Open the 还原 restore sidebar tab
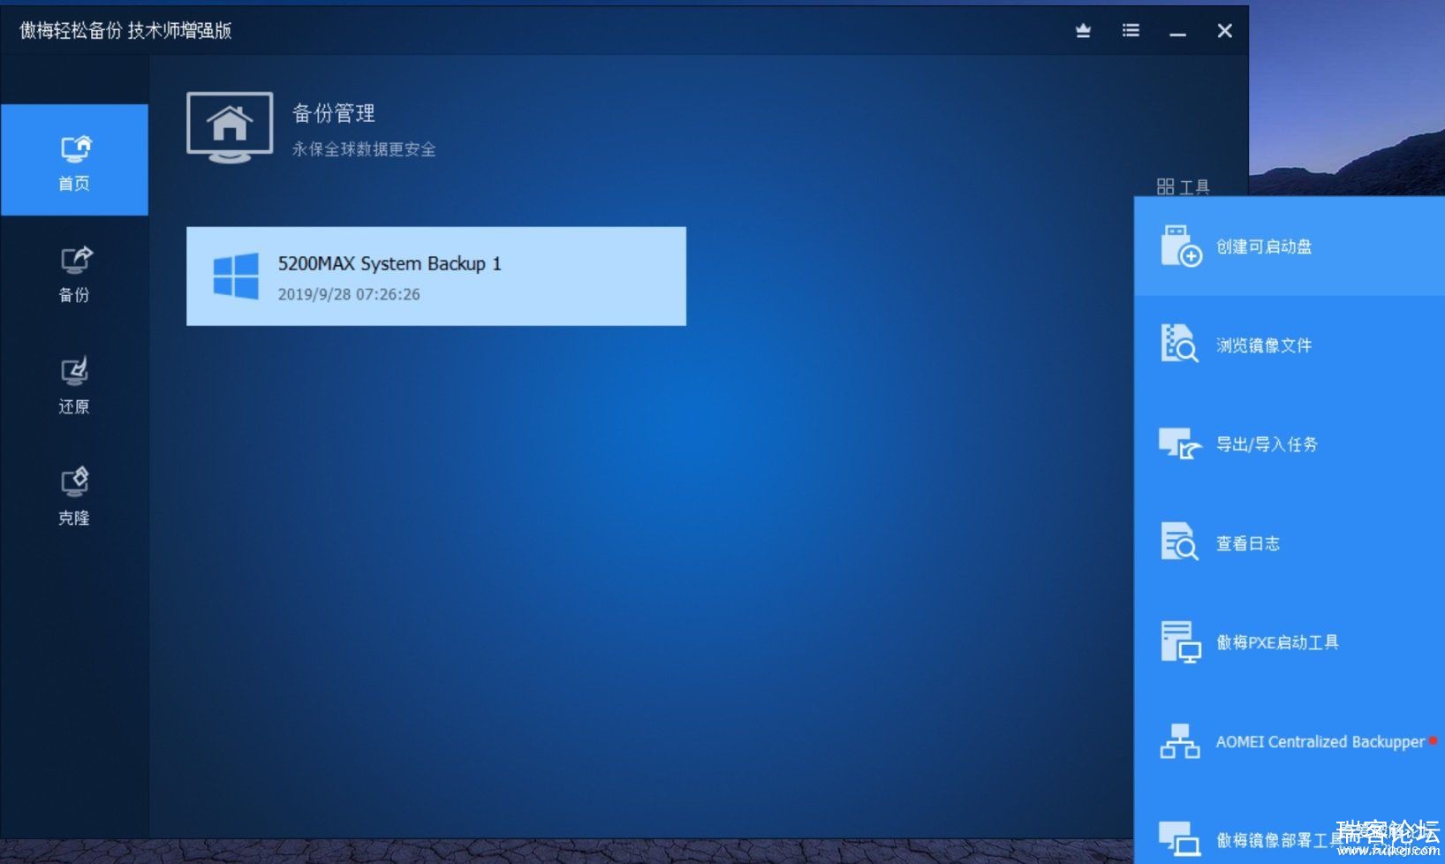The image size is (1445, 864). pos(74,386)
